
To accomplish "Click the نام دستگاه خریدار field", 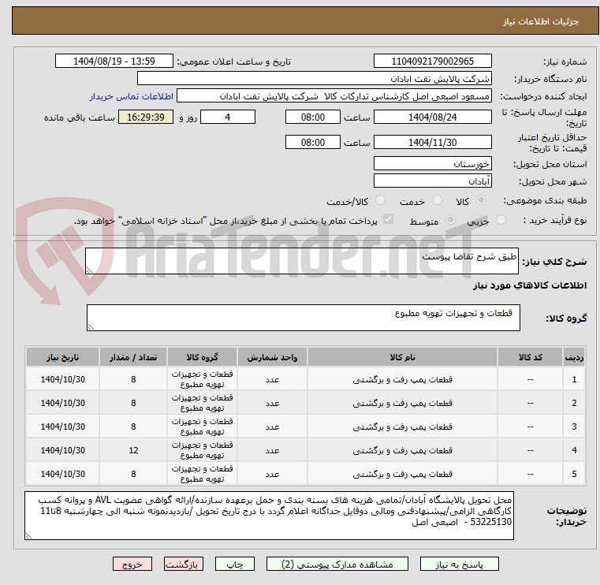I will [x=314, y=78].
